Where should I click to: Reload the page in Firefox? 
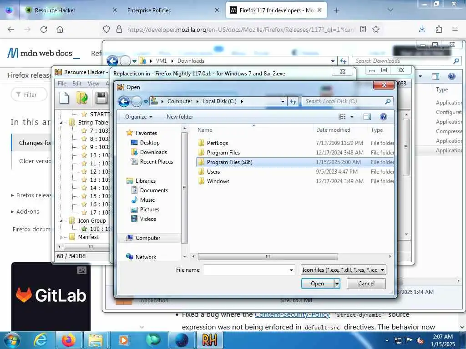click(44, 30)
